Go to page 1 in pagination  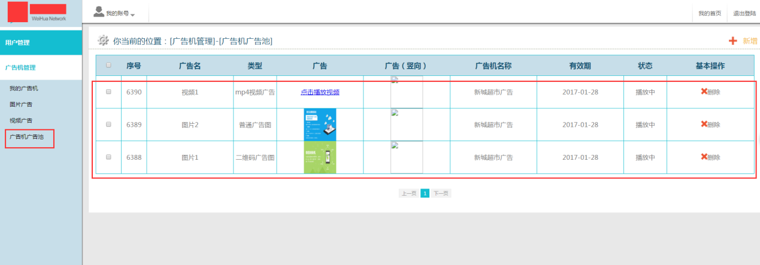425,194
